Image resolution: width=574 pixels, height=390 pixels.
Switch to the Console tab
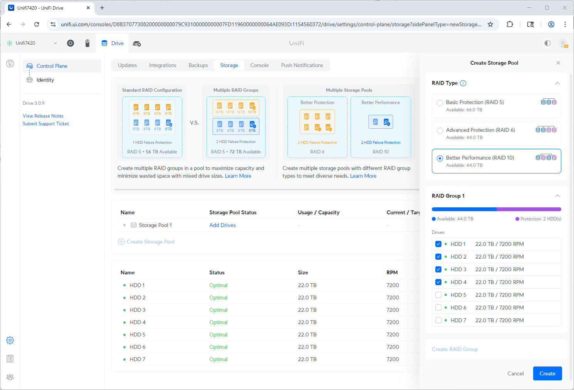pos(259,65)
